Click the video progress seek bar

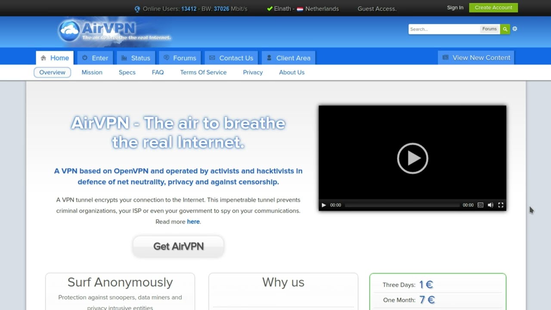click(402, 205)
